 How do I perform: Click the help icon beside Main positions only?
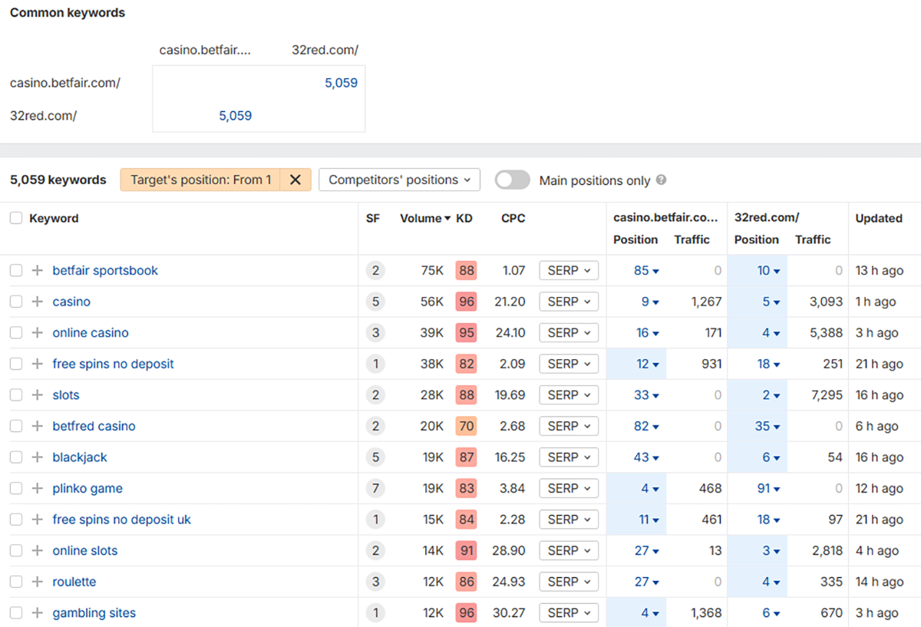coord(662,180)
